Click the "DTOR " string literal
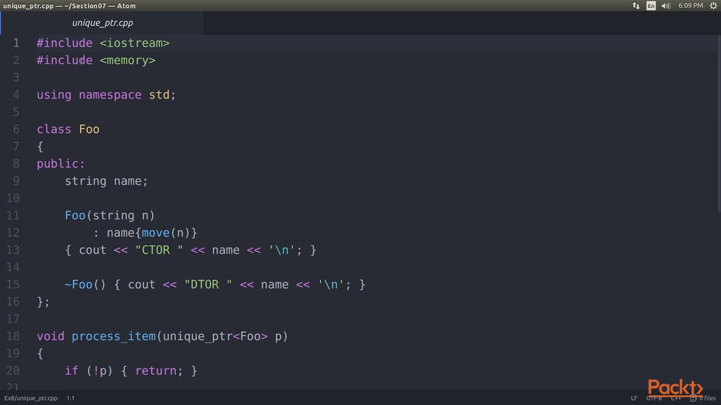721x405 pixels. (208, 285)
